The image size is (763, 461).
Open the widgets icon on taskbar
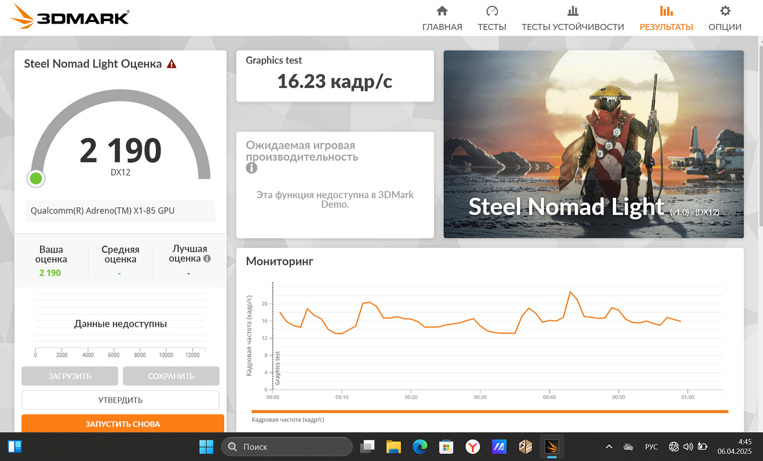[15, 447]
